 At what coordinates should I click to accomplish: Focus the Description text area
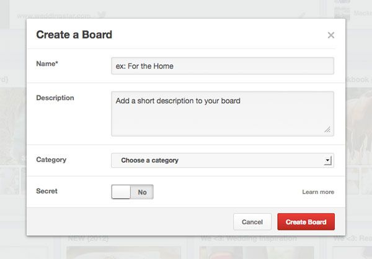223,114
